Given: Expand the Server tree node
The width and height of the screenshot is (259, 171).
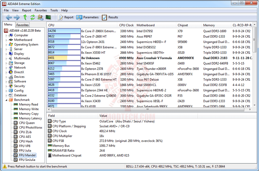Looking at the screenshot, I should point(6,49).
